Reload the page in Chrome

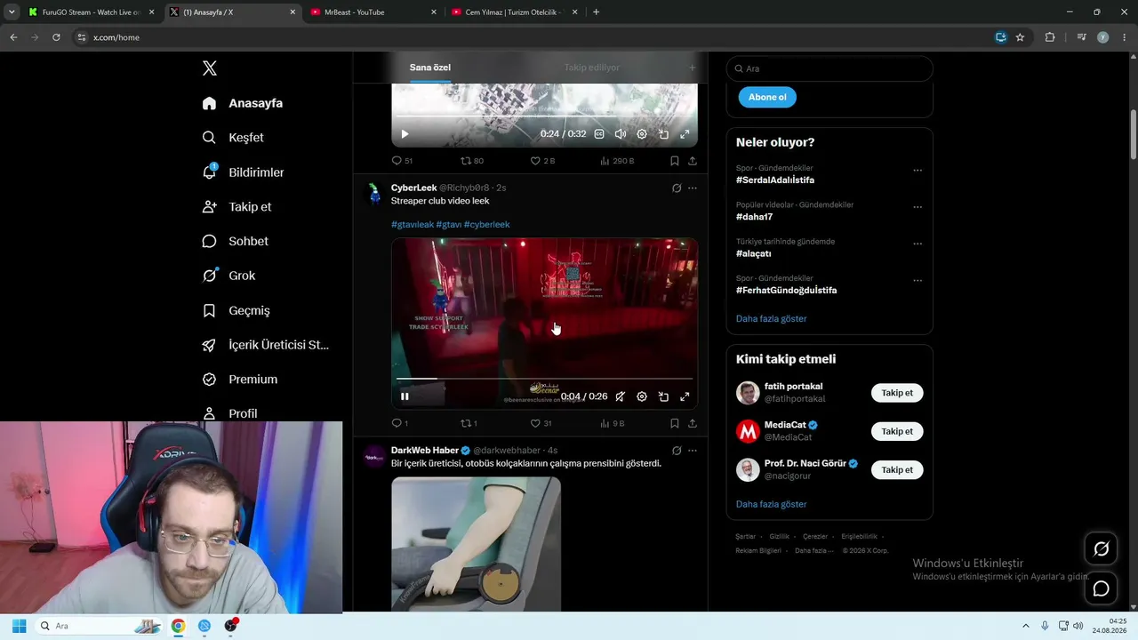[56, 37]
